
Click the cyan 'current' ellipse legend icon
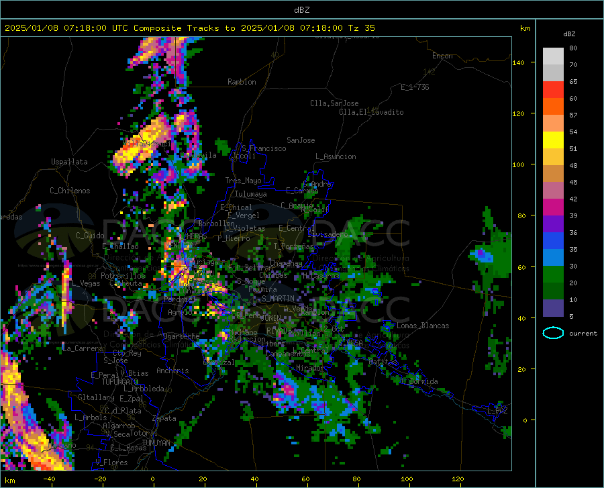point(553,333)
